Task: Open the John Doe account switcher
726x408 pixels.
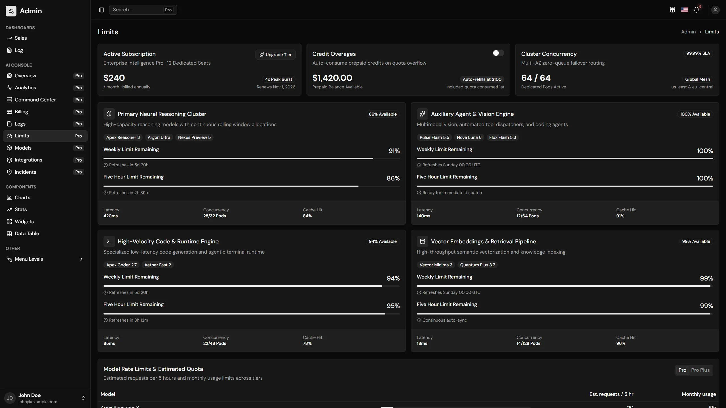Action: [45, 398]
